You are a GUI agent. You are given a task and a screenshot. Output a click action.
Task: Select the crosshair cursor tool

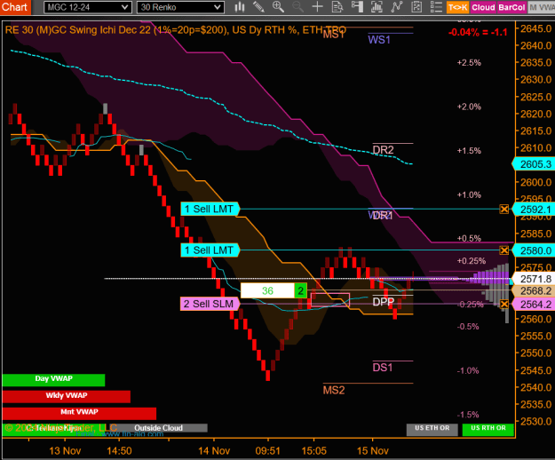318,7
